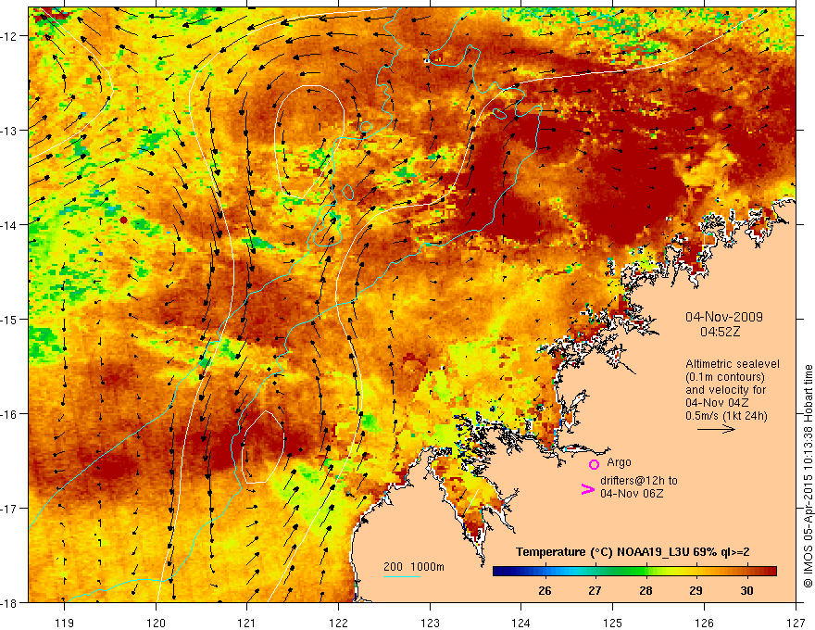Click colorbar tick label '26'
The image size is (815, 630).
545,590
